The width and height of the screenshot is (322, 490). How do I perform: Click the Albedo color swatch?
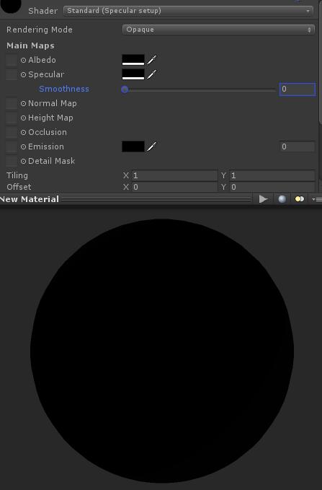coord(133,60)
